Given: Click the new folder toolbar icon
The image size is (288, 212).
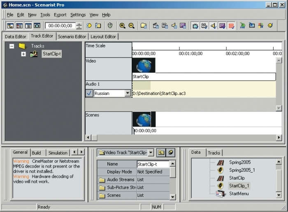Looking at the screenshot, I should click(x=144, y=25).
